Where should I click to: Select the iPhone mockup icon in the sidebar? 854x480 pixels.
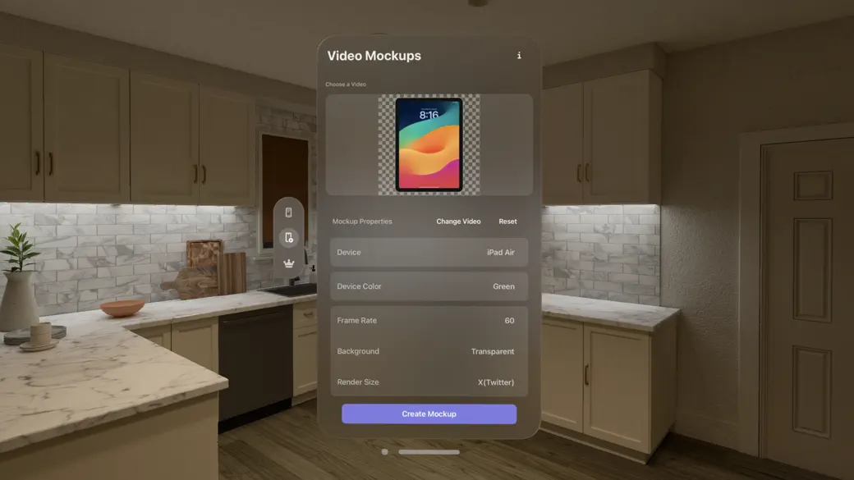[289, 211]
